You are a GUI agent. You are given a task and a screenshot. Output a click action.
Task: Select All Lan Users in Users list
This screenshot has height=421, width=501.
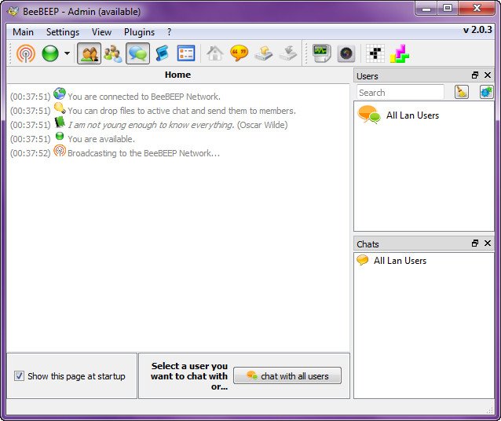pyautogui.click(x=424, y=115)
